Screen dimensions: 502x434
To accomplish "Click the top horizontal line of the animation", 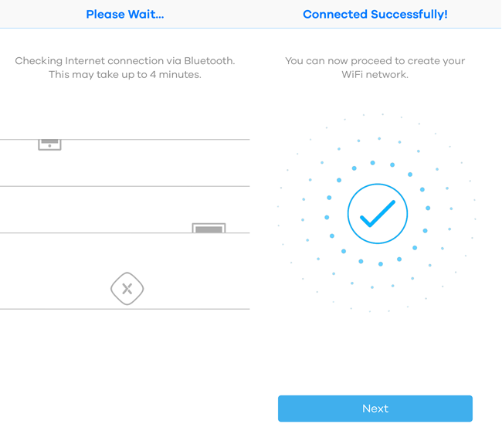I will (125, 139).
